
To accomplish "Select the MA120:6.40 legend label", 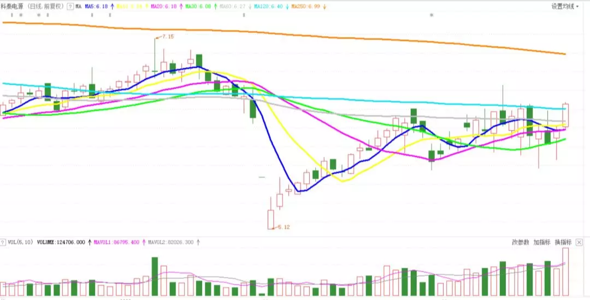I will 268,7.
